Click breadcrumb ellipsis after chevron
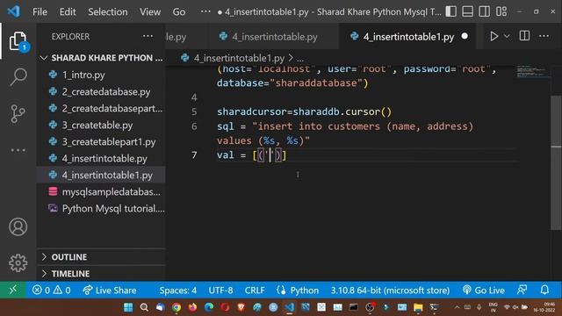 click(300, 59)
